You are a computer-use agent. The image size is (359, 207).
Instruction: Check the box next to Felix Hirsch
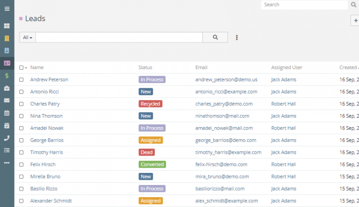[22, 165]
